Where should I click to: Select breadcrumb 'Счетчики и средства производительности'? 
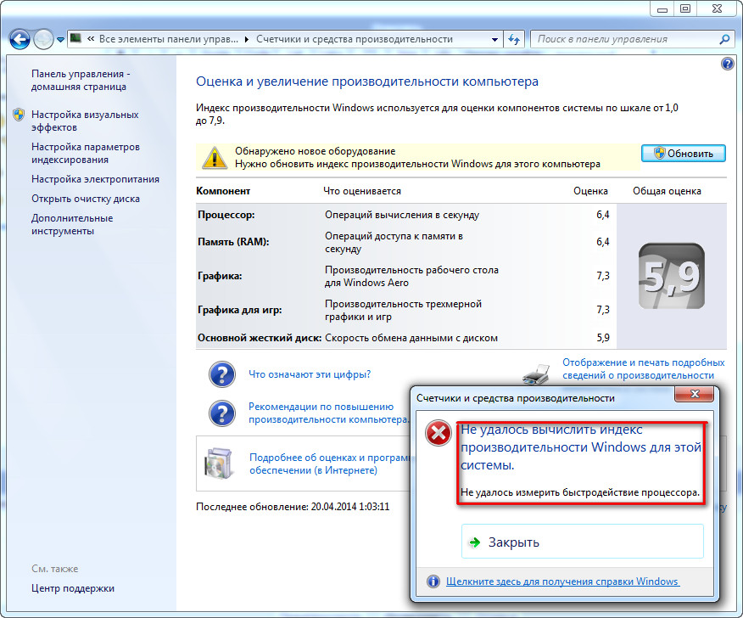pos(355,39)
